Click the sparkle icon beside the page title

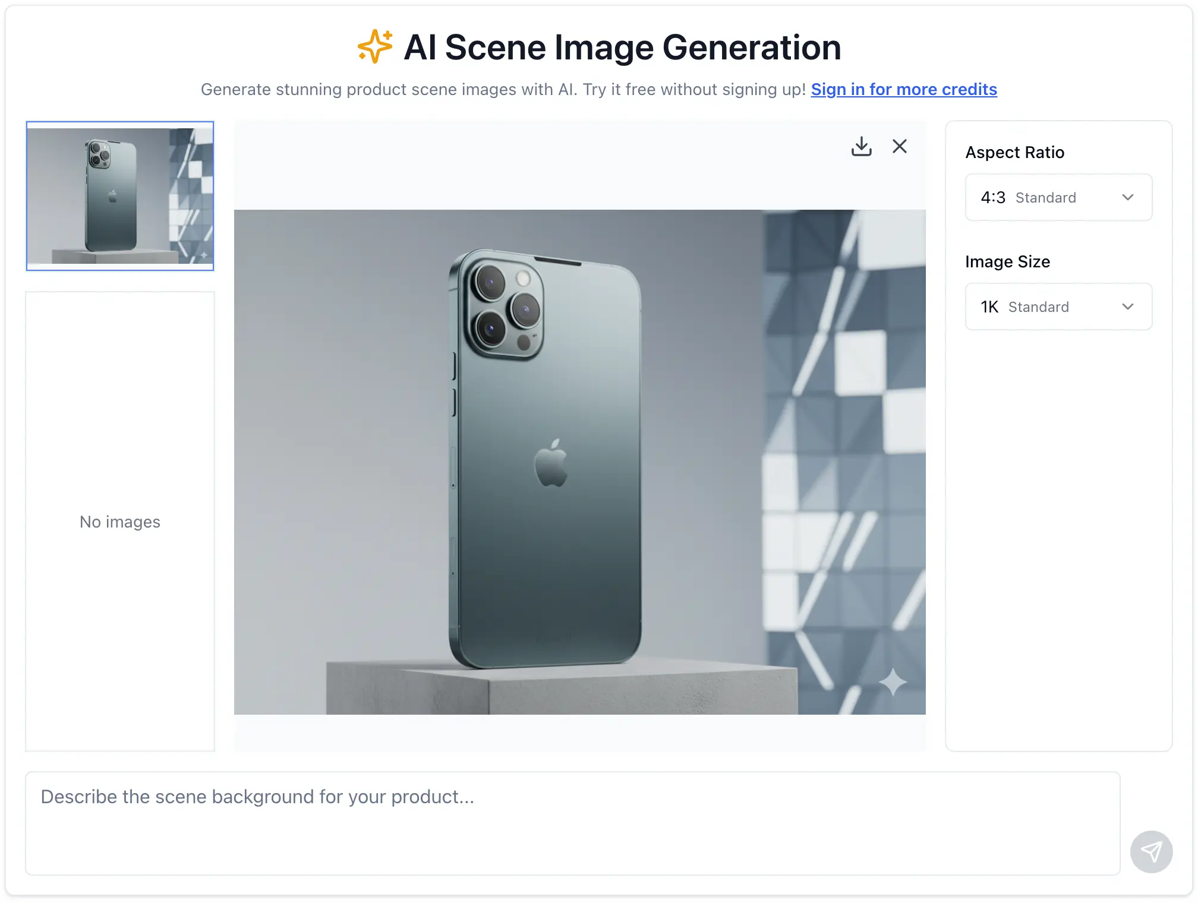coord(374,46)
